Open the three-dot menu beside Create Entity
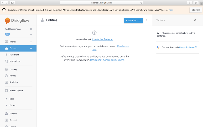This screenshot has width=203, height=127. point(147,20)
